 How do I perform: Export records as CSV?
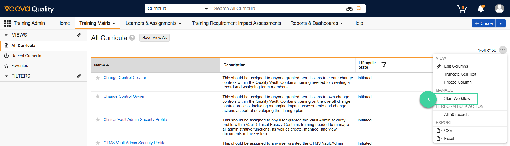(448, 131)
